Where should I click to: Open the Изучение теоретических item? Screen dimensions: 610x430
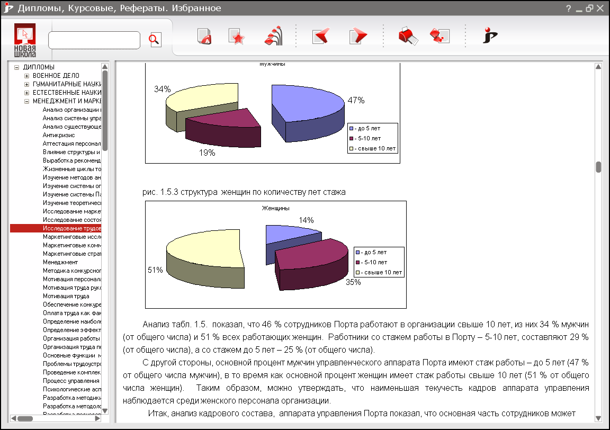pyautogui.click(x=71, y=203)
